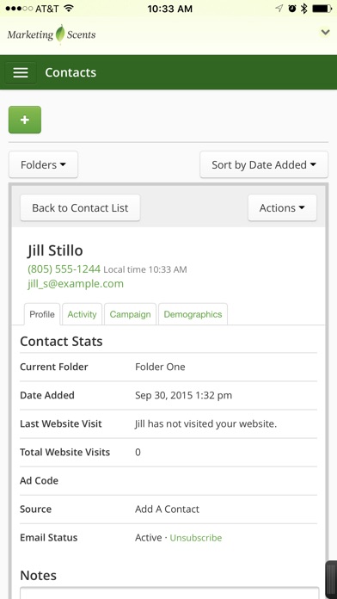The width and height of the screenshot is (337, 599).
Task: Open Sort by Date Added dropdown
Action: click(264, 164)
